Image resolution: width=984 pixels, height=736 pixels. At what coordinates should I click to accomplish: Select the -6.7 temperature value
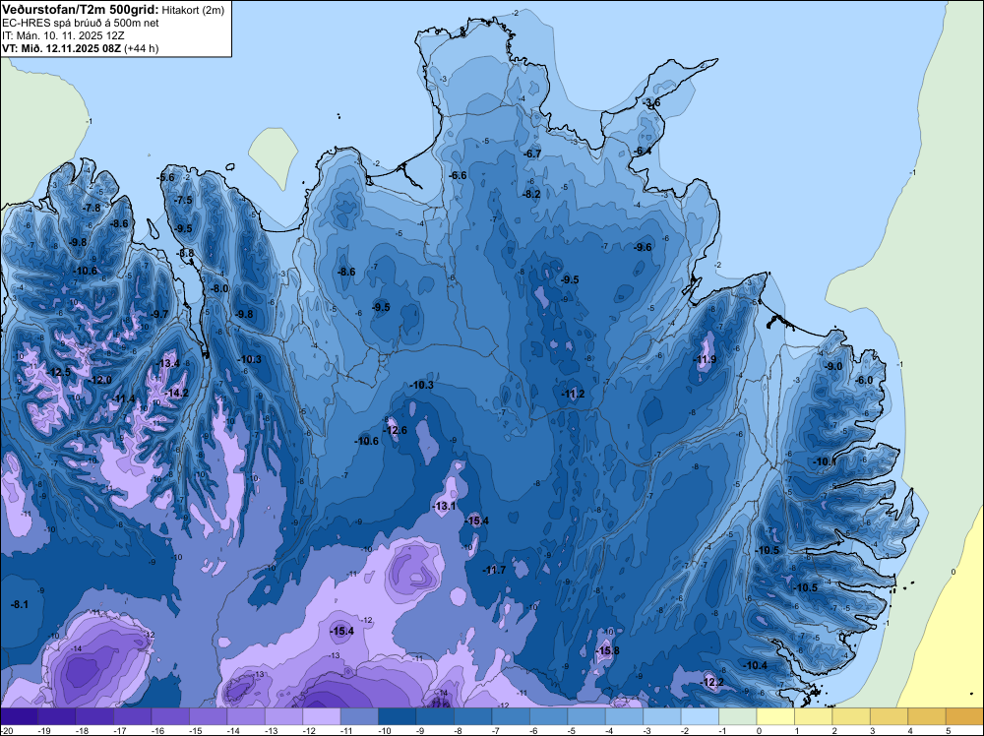point(532,153)
